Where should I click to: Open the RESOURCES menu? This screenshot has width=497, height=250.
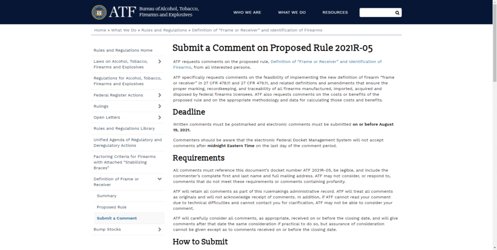[335, 12]
